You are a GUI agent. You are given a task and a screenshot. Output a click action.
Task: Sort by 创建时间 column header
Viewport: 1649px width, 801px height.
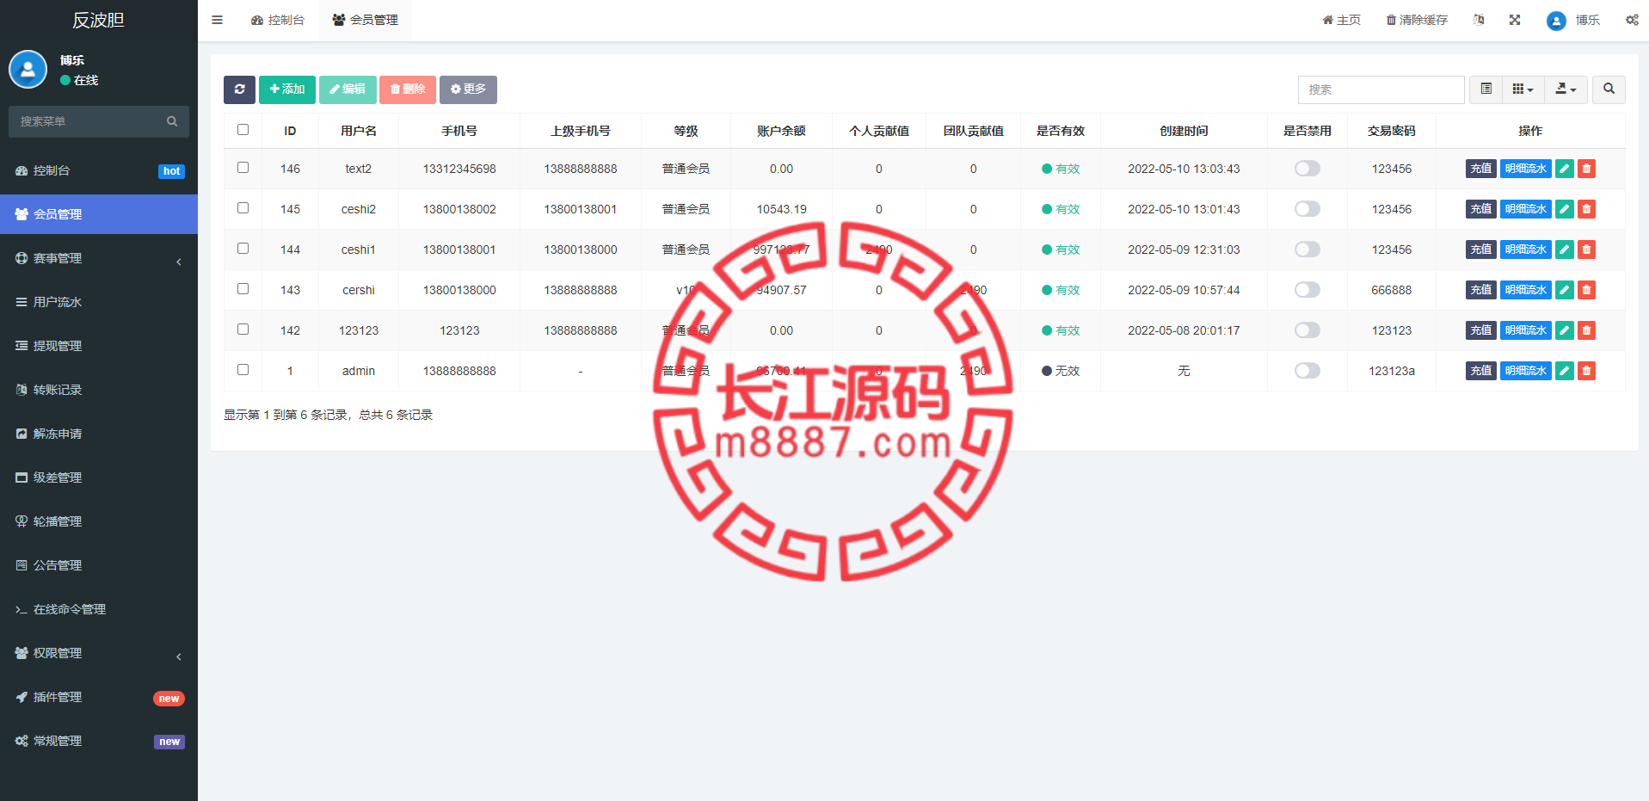(1184, 131)
